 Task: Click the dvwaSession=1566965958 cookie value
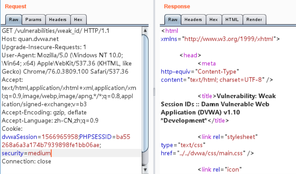tap(40, 137)
